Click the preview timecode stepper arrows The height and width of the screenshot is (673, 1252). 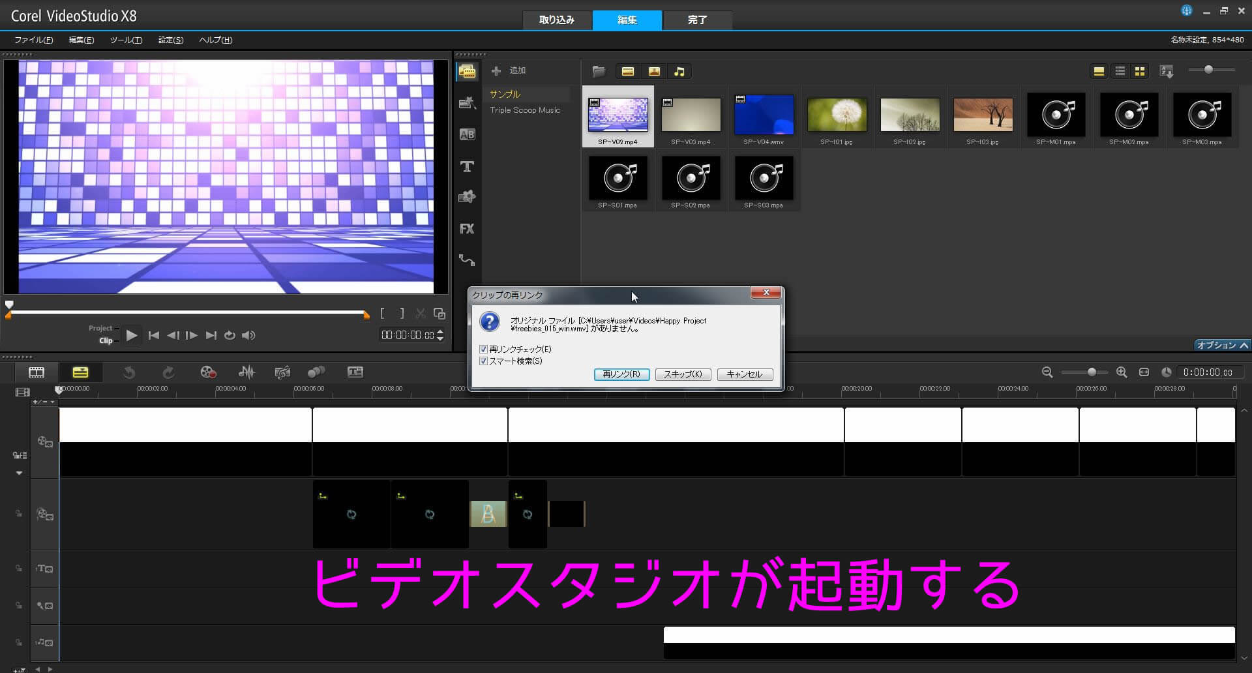pyautogui.click(x=440, y=335)
